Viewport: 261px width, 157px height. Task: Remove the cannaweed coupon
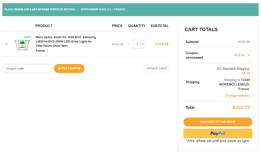pos(249,55)
